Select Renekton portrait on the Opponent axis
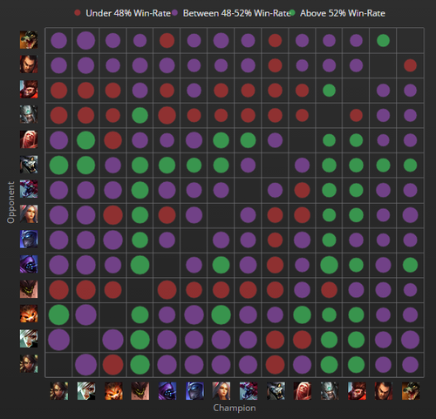The width and height of the screenshot is (436, 419). click(x=29, y=40)
